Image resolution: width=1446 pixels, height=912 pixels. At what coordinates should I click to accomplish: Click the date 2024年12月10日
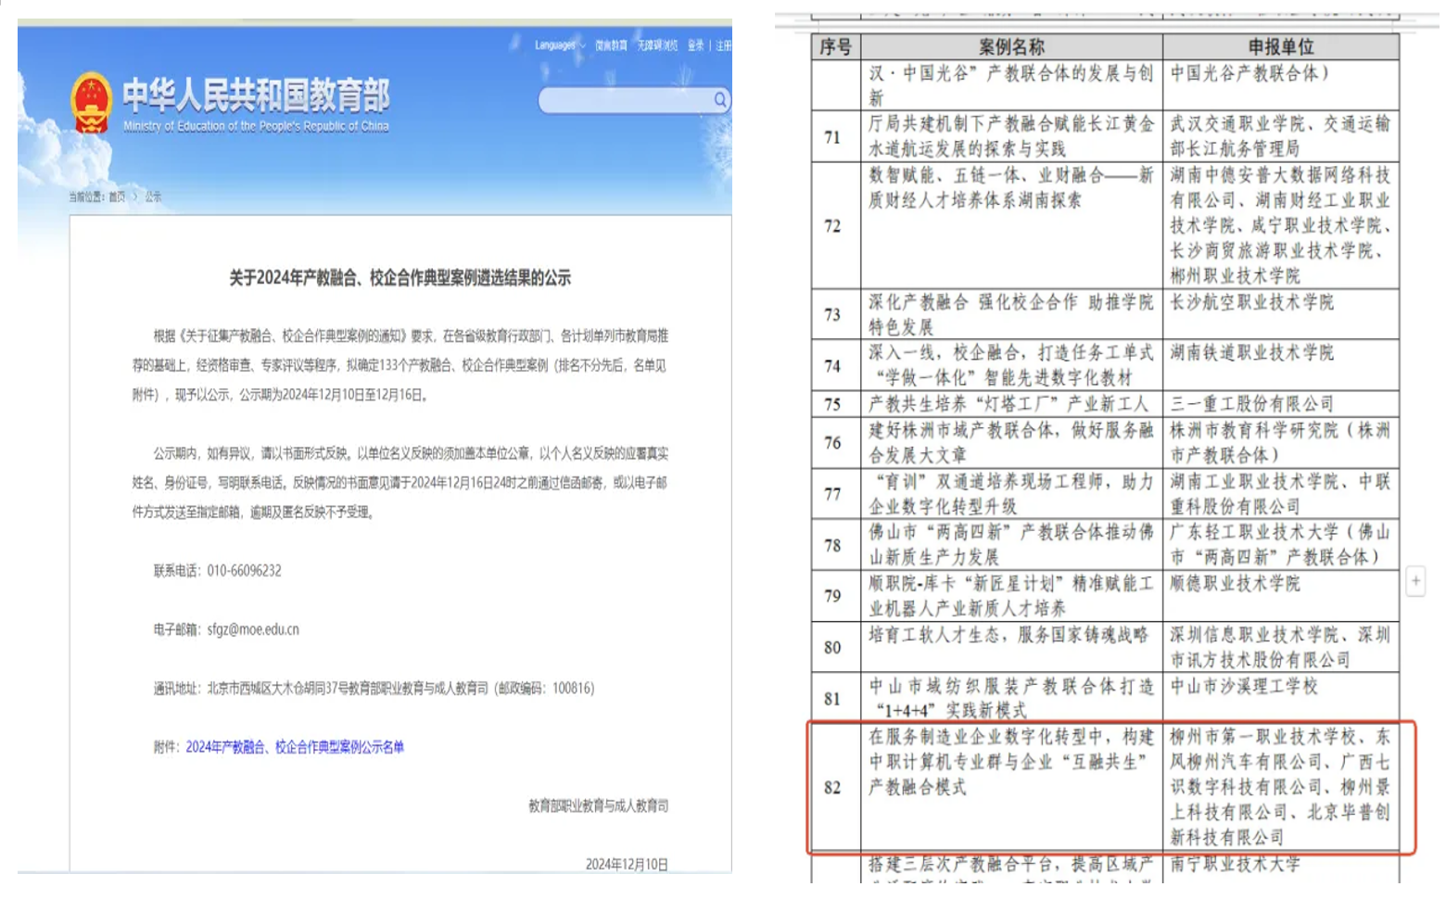point(626,864)
